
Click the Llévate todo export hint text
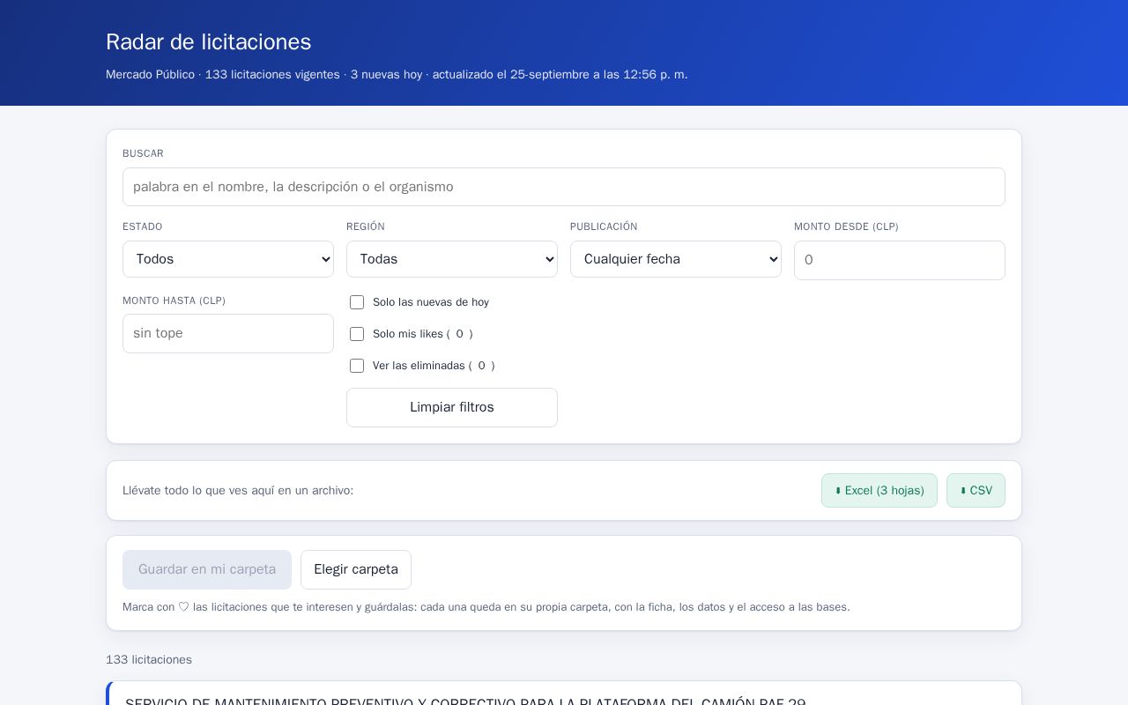pos(238,491)
